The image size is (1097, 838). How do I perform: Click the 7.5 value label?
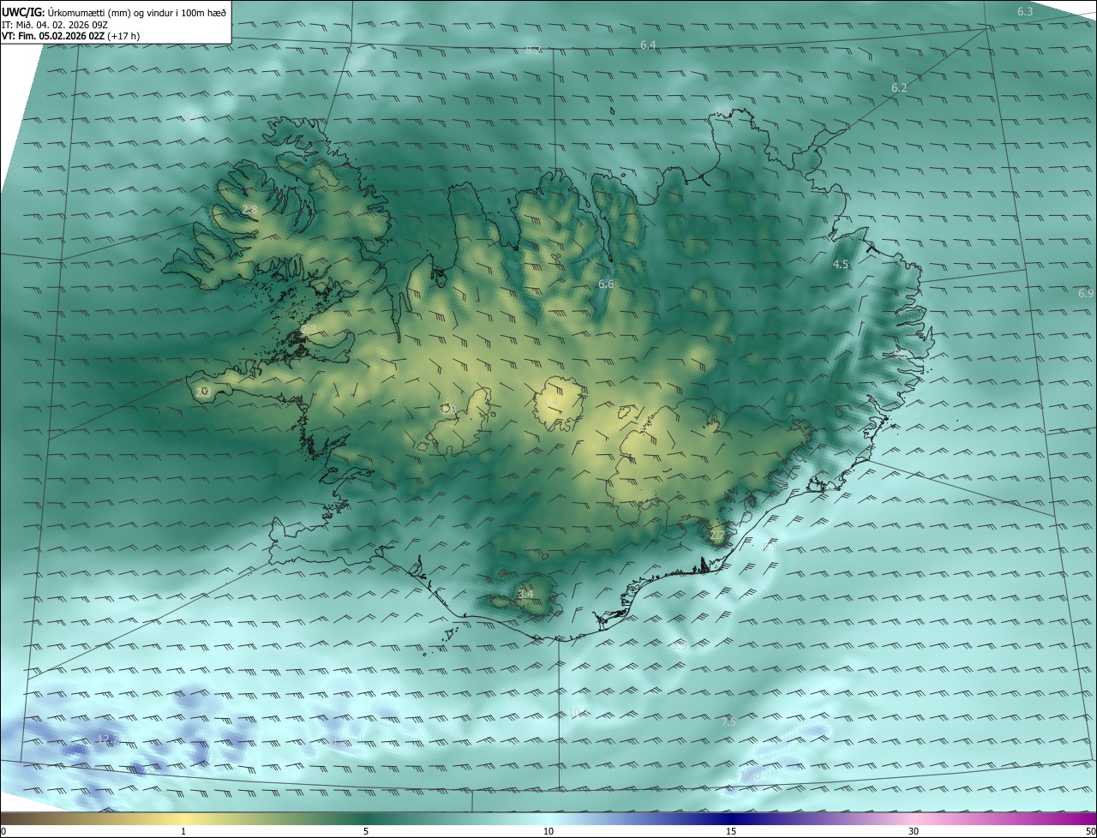click(728, 722)
